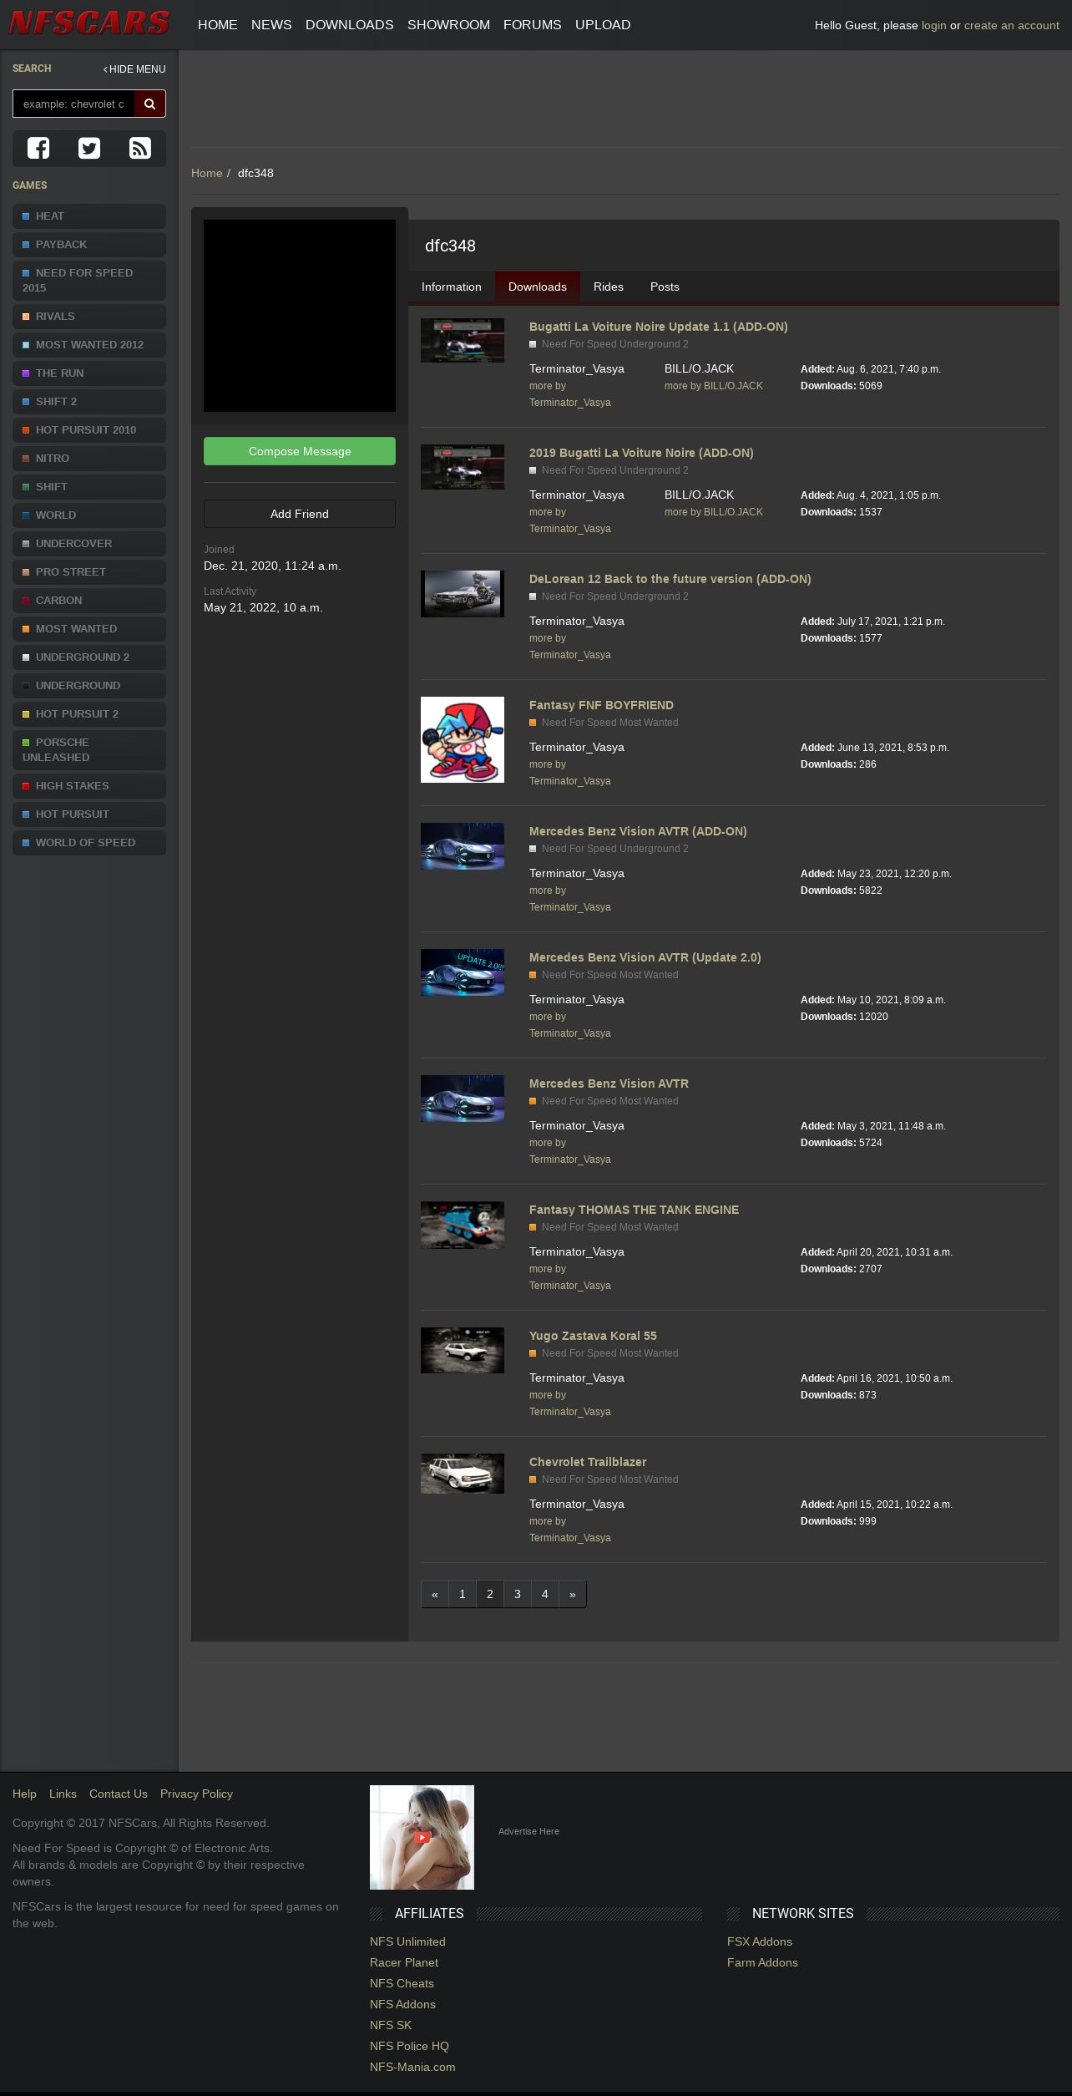1072x2096 pixels.
Task: Open Chevrolet Trailblazer title link
Action: (x=588, y=1462)
